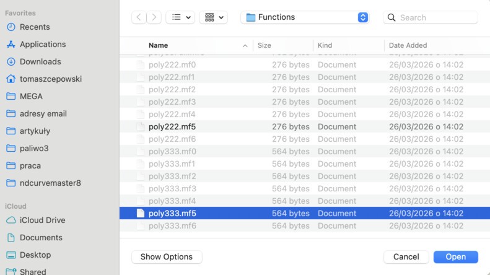Screen dimensions: 490x275
Task: Cancel the file open dialog
Action: [406, 257]
